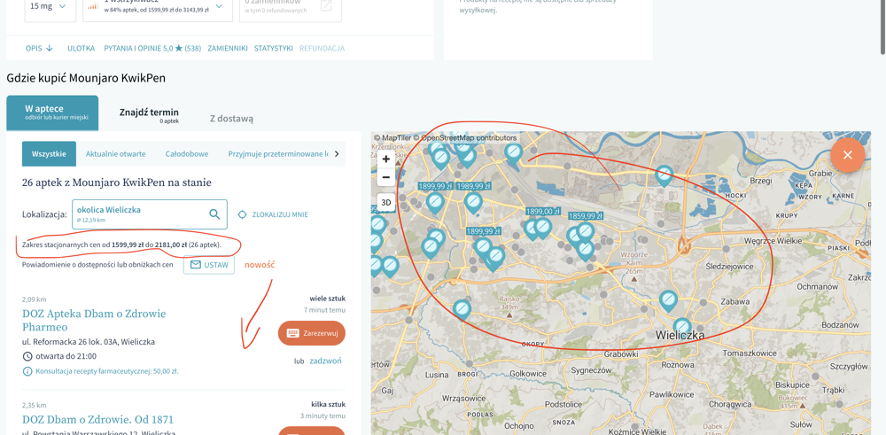Click the 1859,99 zł price label on map
This screenshot has height=435, width=886.
(585, 216)
